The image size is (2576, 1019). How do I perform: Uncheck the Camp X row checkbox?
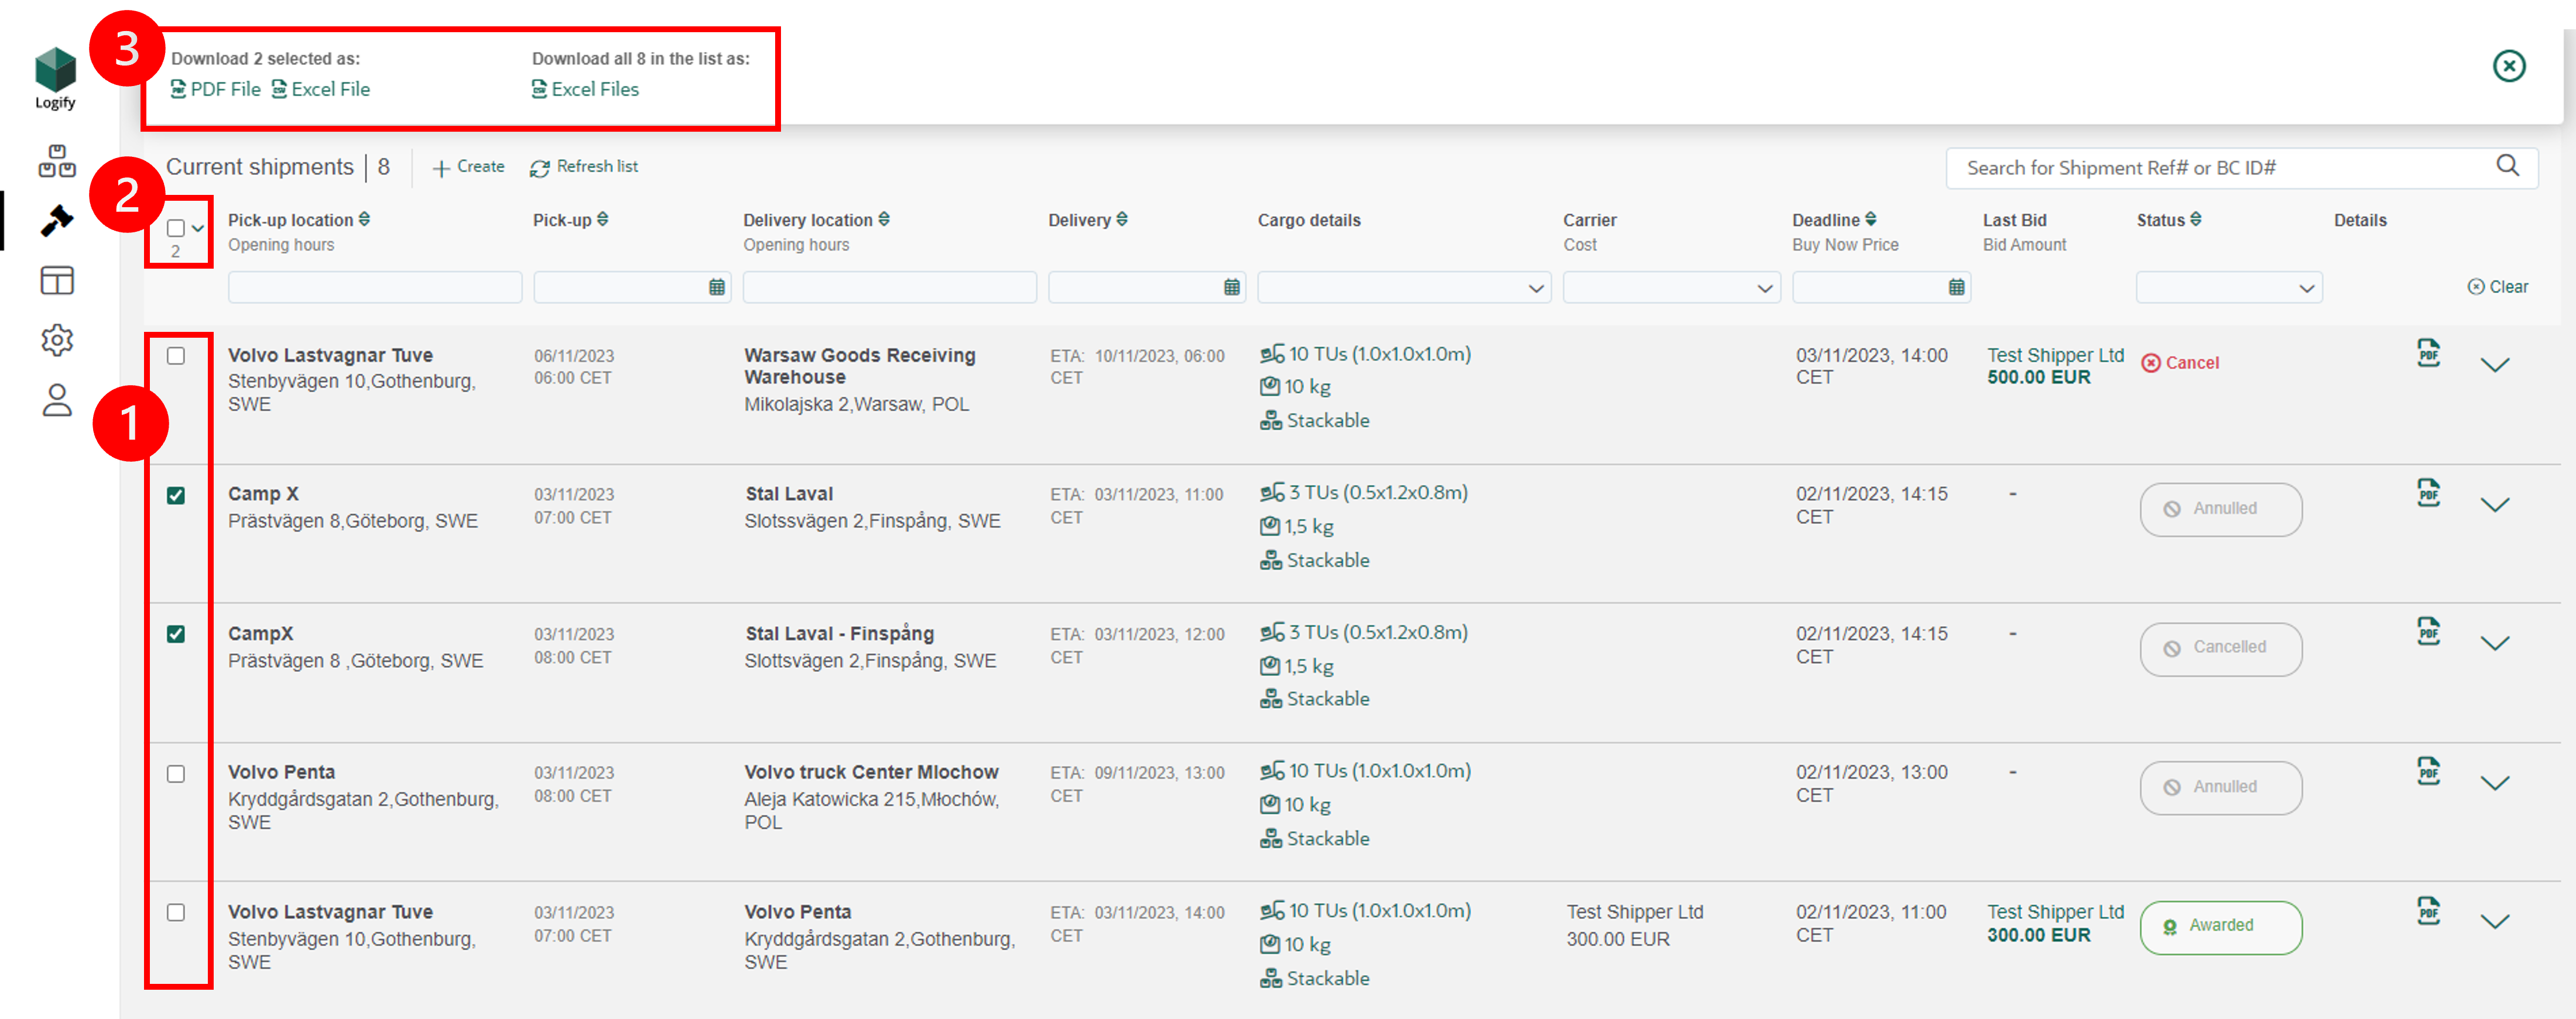click(176, 495)
